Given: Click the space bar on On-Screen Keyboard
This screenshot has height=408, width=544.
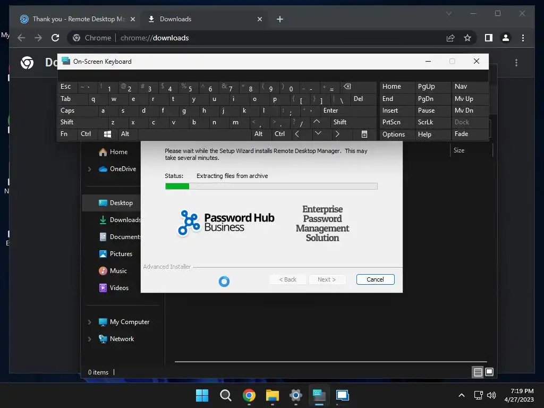Looking at the screenshot, I should pos(194,134).
